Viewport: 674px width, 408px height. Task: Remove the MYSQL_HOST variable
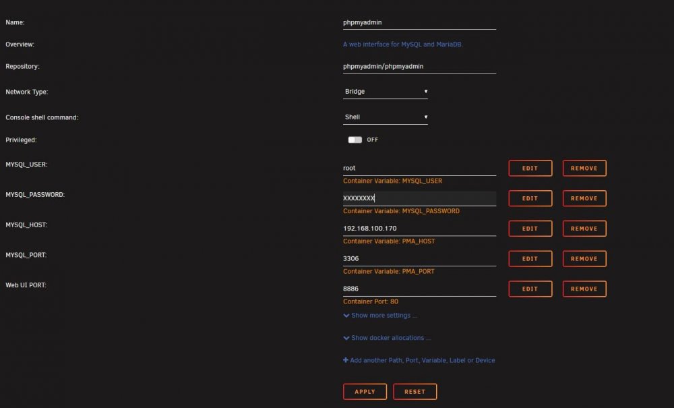click(584, 229)
